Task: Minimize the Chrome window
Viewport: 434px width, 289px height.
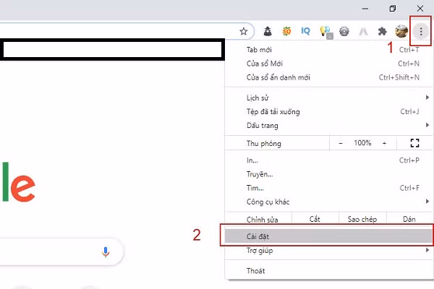Action: [x=365, y=9]
